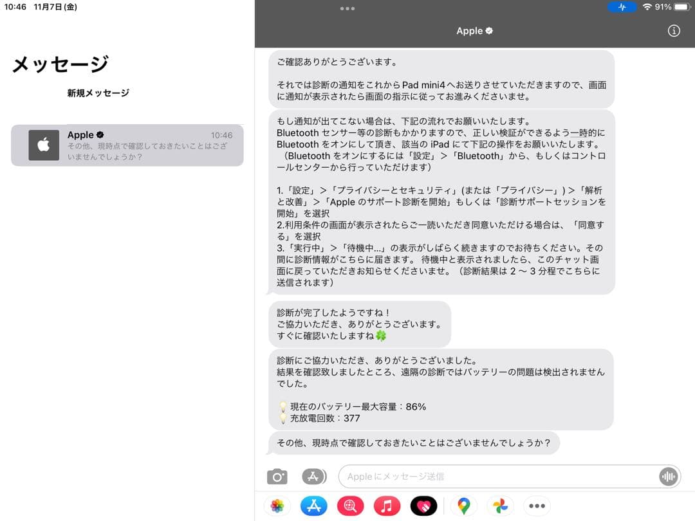Open the Google Photos pinwheel app

(x=500, y=506)
